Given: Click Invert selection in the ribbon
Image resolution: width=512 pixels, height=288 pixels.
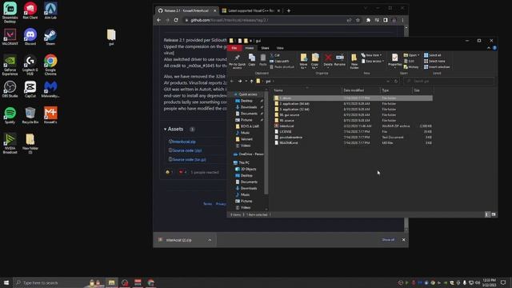Looking at the screenshot, I should click(x=437, y=67).
